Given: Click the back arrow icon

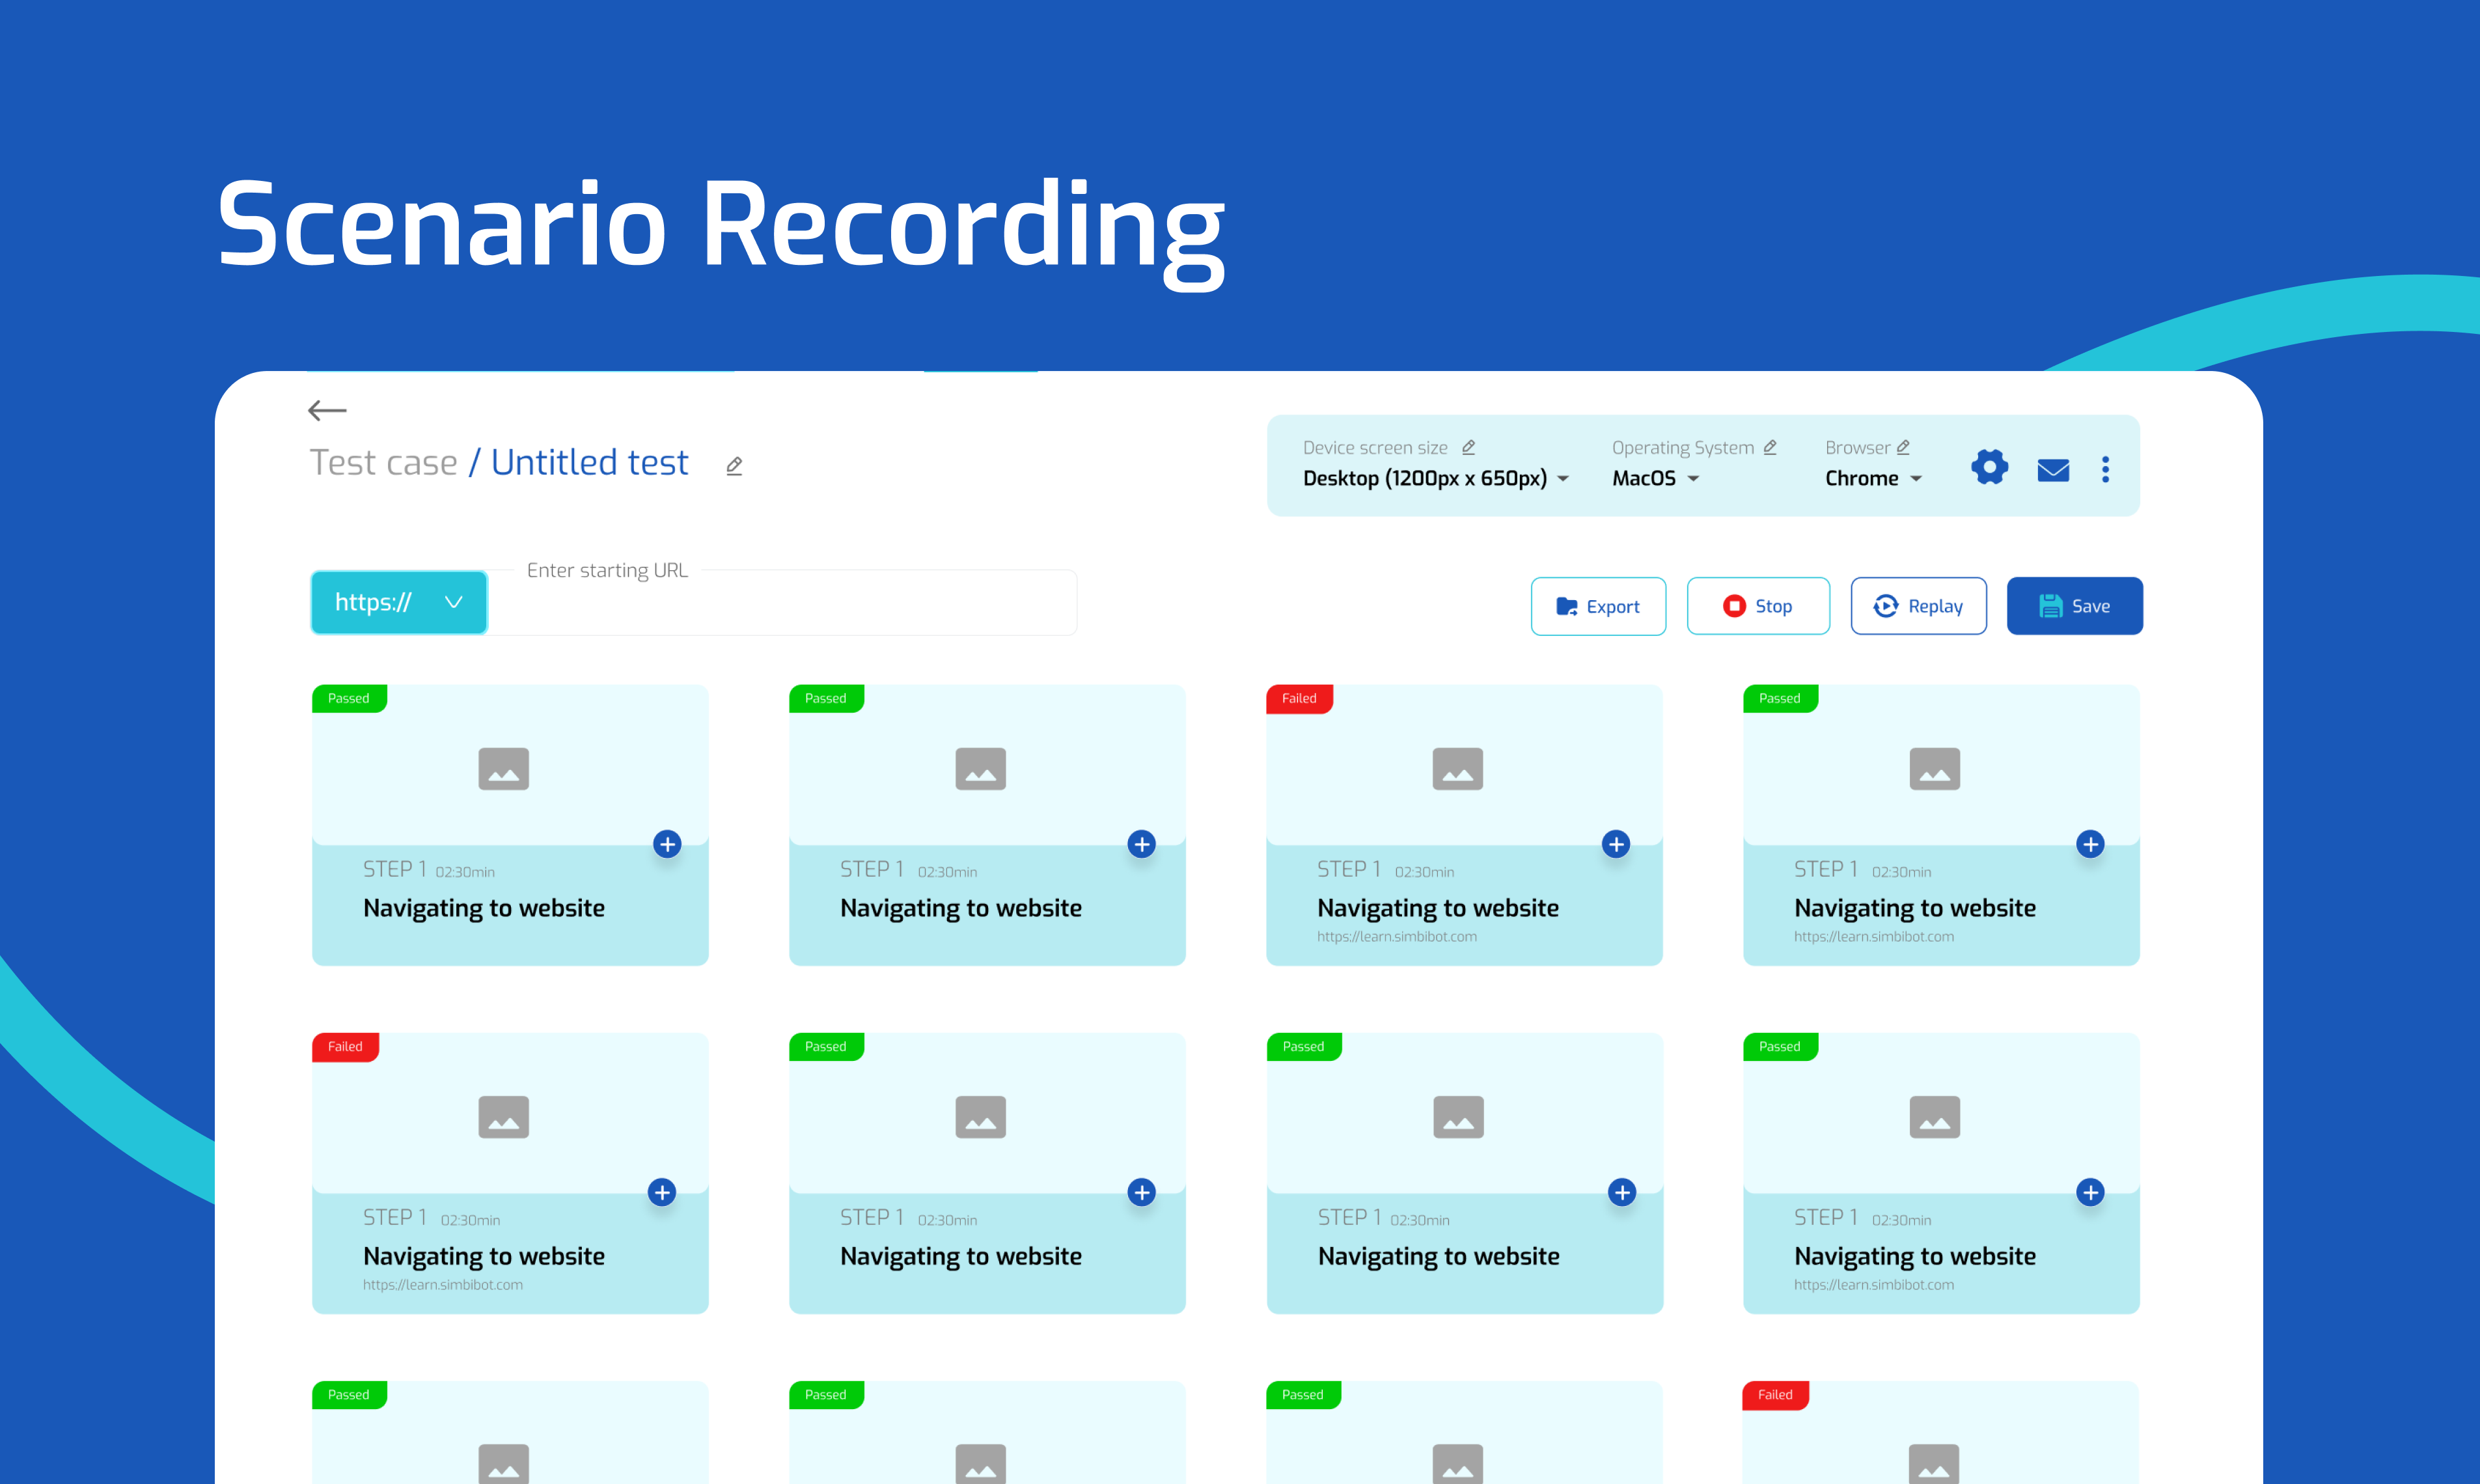Looking at the screenshot, I should coord(327,410).
